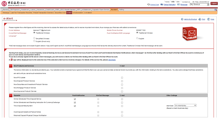Click the Bank of China logo
The image size is (218, 119).
pyautogui.click(x=14, y=3)
